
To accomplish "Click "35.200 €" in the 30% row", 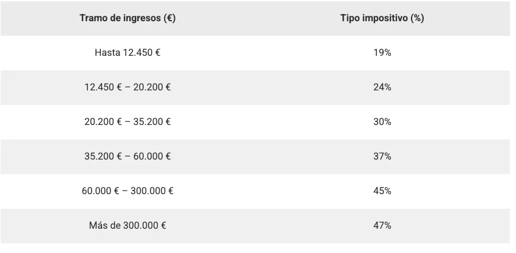I will (x=152, y=122).
